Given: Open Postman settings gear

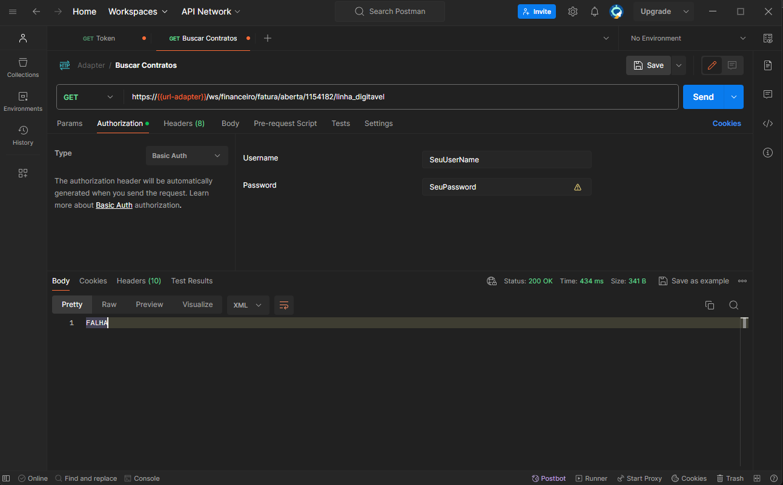Looking at the screenshot, I should tap(573, 12).
